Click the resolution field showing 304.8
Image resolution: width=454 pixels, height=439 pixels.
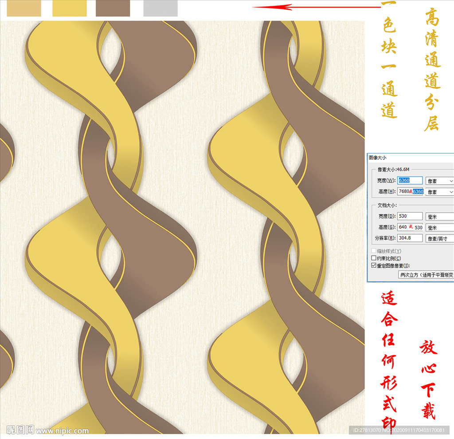point(410,238)
